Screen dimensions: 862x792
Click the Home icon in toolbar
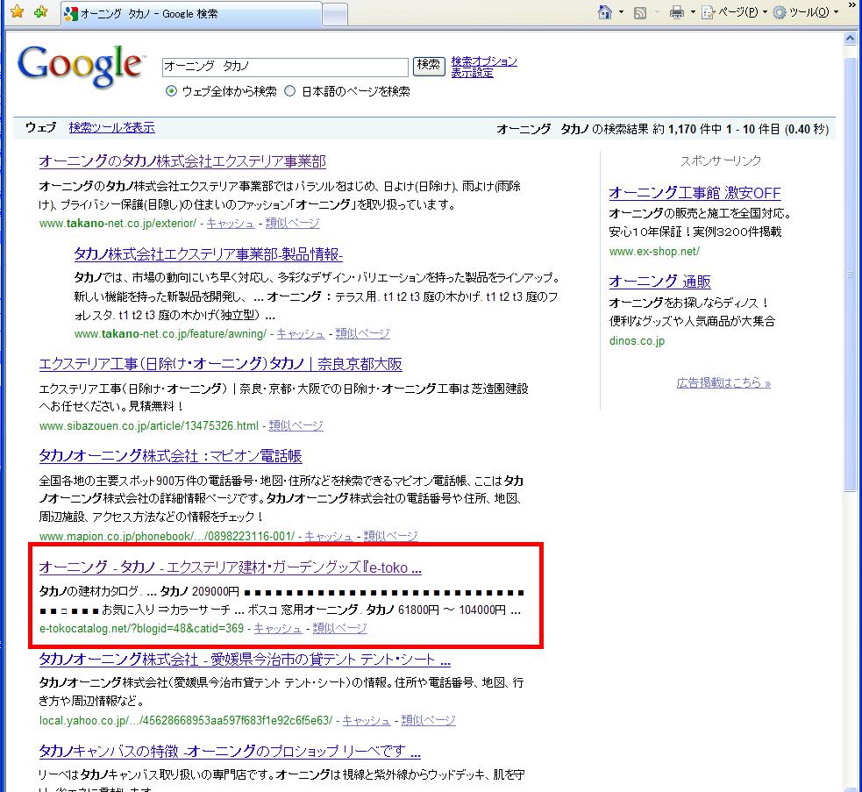604,12
